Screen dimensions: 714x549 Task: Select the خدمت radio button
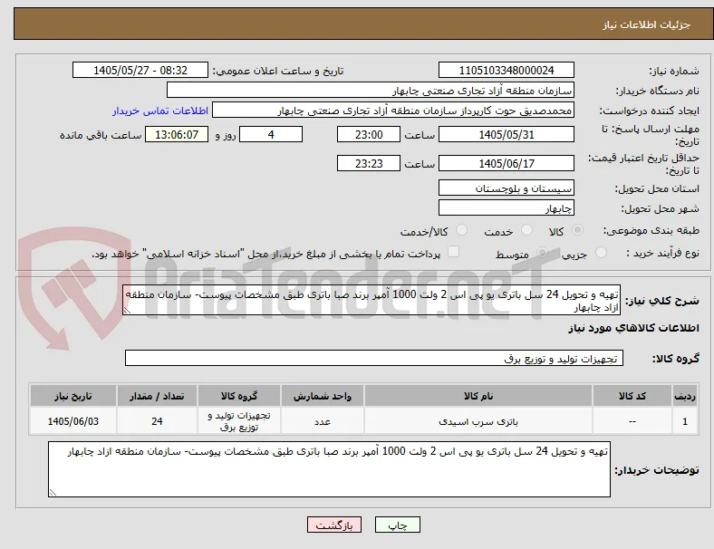pyautogui.click(x=526, y=230)
